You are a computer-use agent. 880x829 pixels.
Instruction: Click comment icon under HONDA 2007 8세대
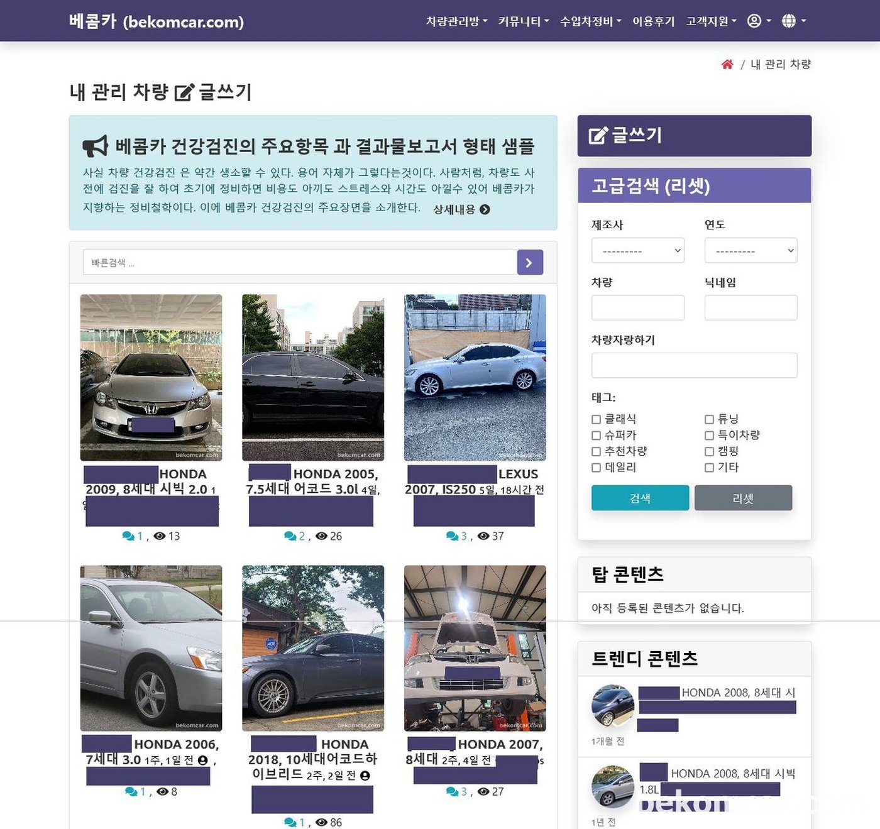pos(452,792)
